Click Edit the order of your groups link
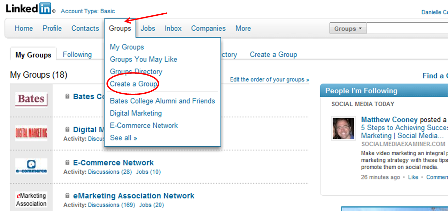 point(269,79)
